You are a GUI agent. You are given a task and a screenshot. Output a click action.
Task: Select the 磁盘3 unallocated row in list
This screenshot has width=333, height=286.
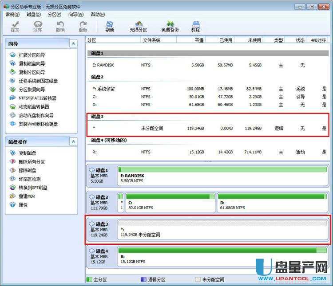click(x=208, y=129)
